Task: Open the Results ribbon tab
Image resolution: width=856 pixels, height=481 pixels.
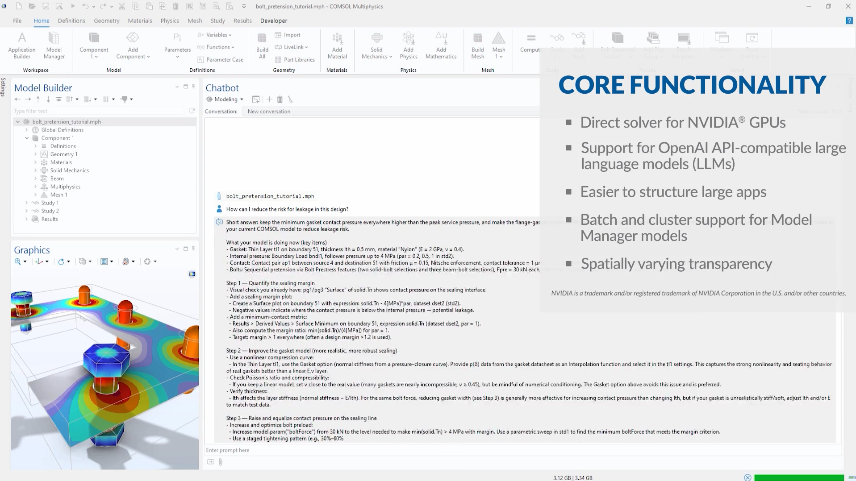Action: pyautogui.click(x=242, y=21)
